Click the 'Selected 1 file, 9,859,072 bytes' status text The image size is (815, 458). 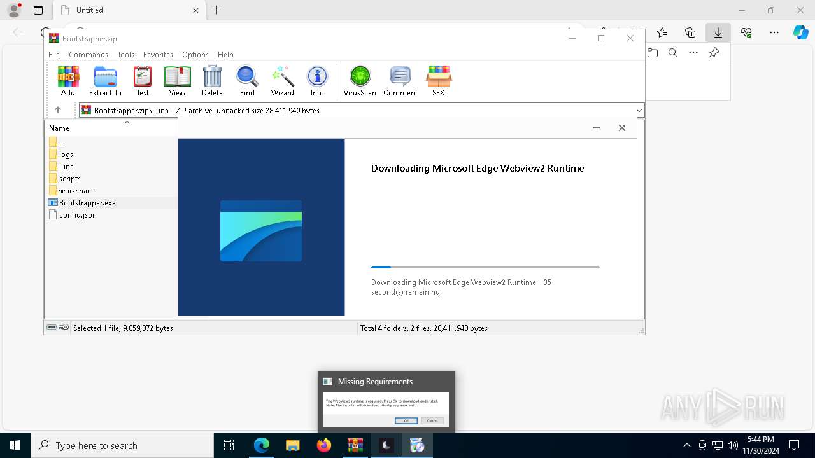pos(123,328)
